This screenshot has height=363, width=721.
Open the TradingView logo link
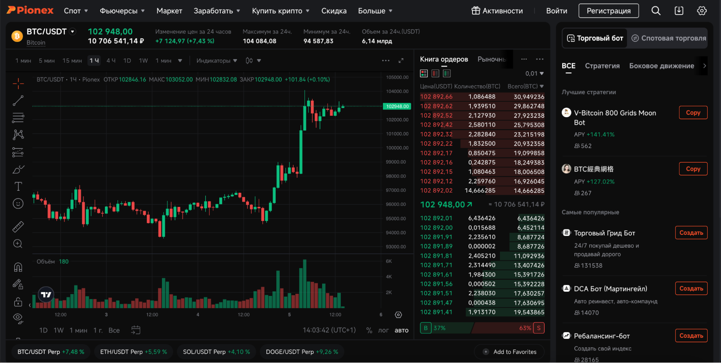click(x=46, y=295)
